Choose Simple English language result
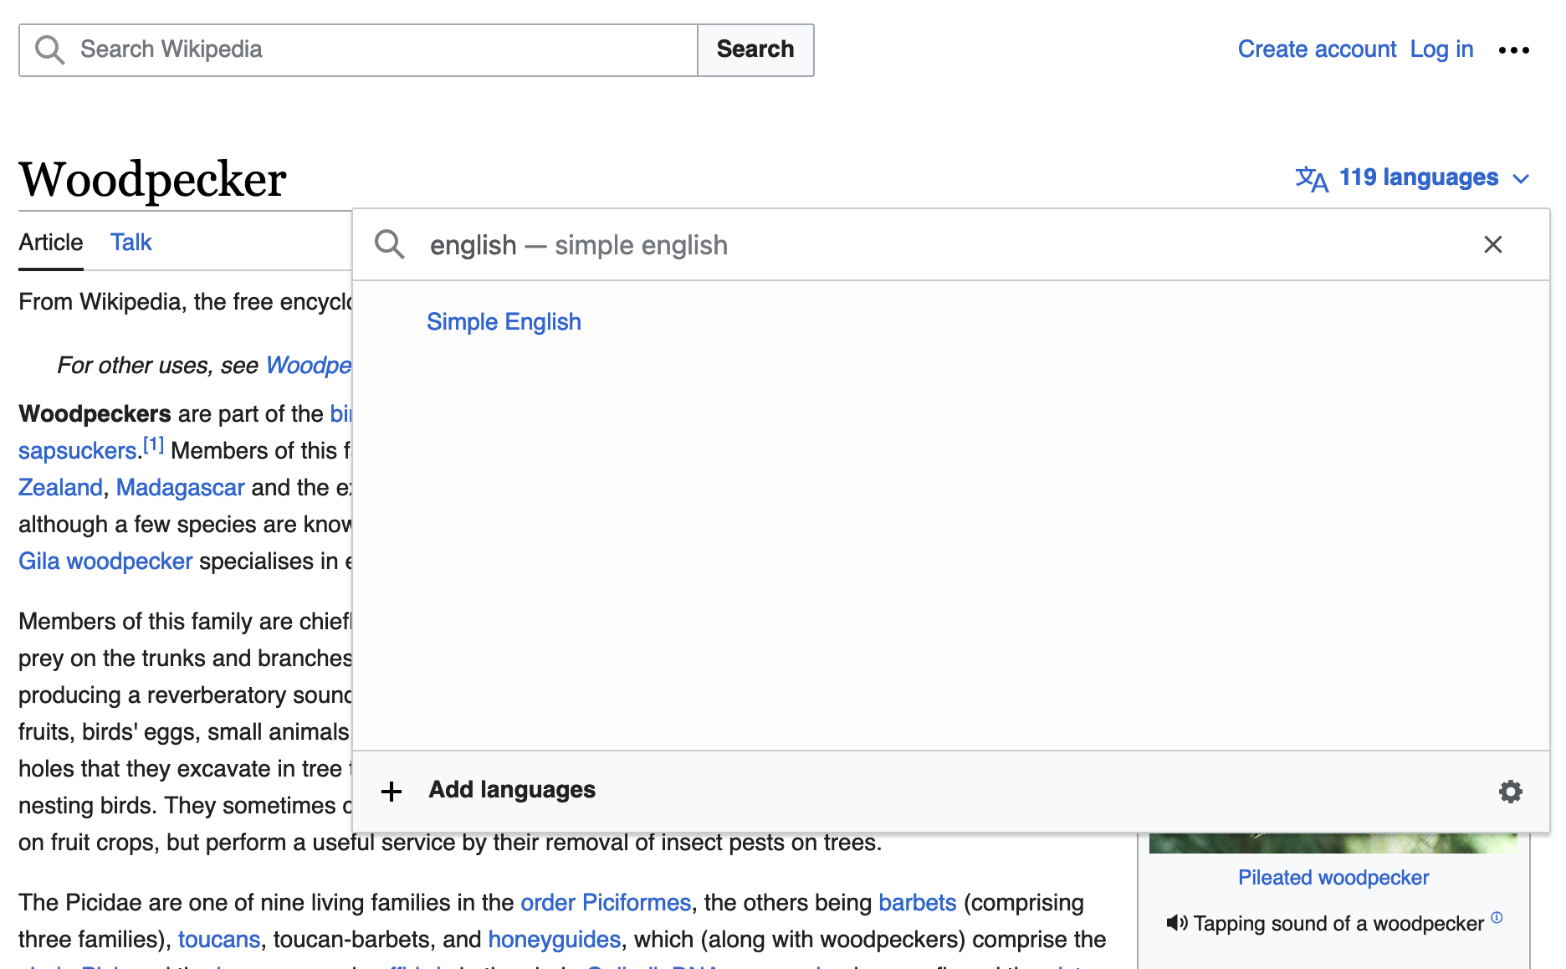 pos(504,322)
